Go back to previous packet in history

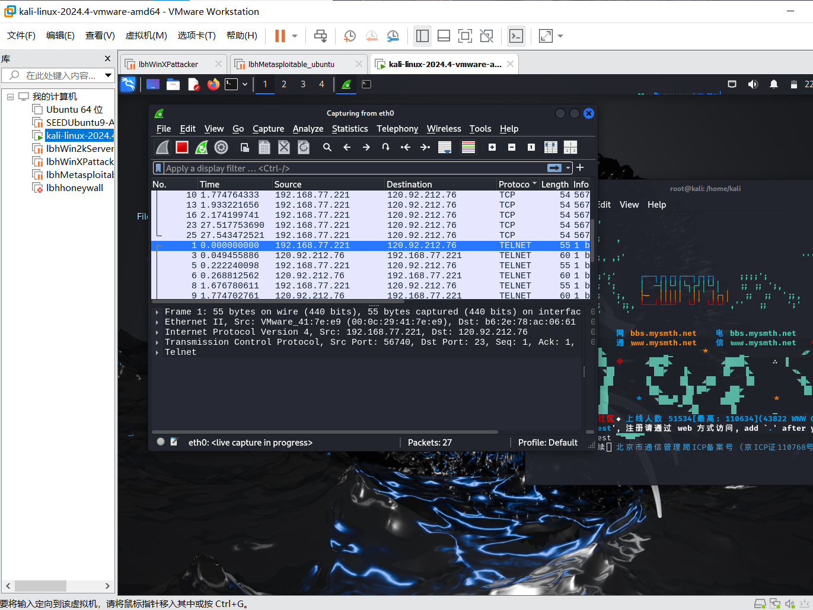347,147
